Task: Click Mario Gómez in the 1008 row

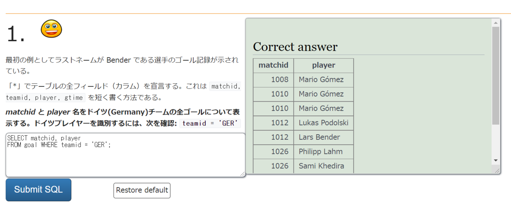Action: pyautogui.click(x=321, y=80)
